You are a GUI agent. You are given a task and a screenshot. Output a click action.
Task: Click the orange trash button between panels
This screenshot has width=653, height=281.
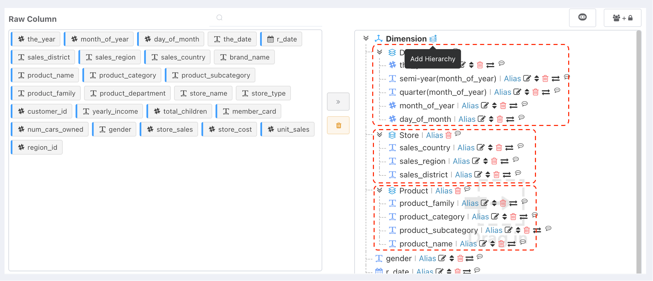pyautogui.click(x=338, y=125)
